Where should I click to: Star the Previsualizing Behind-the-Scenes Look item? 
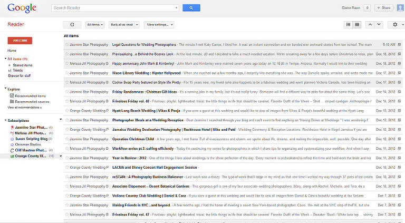pyautogui.click(x=67, y=54)
